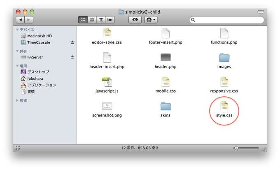Switch to icon view mode
280x170 pixels.
tap(83, 19)
